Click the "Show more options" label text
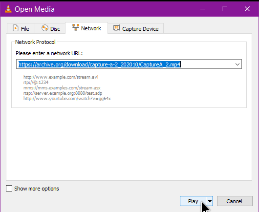The height and width of the screenshot is (212, 259). click(x=37, y=189)
